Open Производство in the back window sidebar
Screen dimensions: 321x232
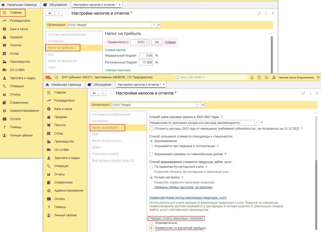pos(20,62)
